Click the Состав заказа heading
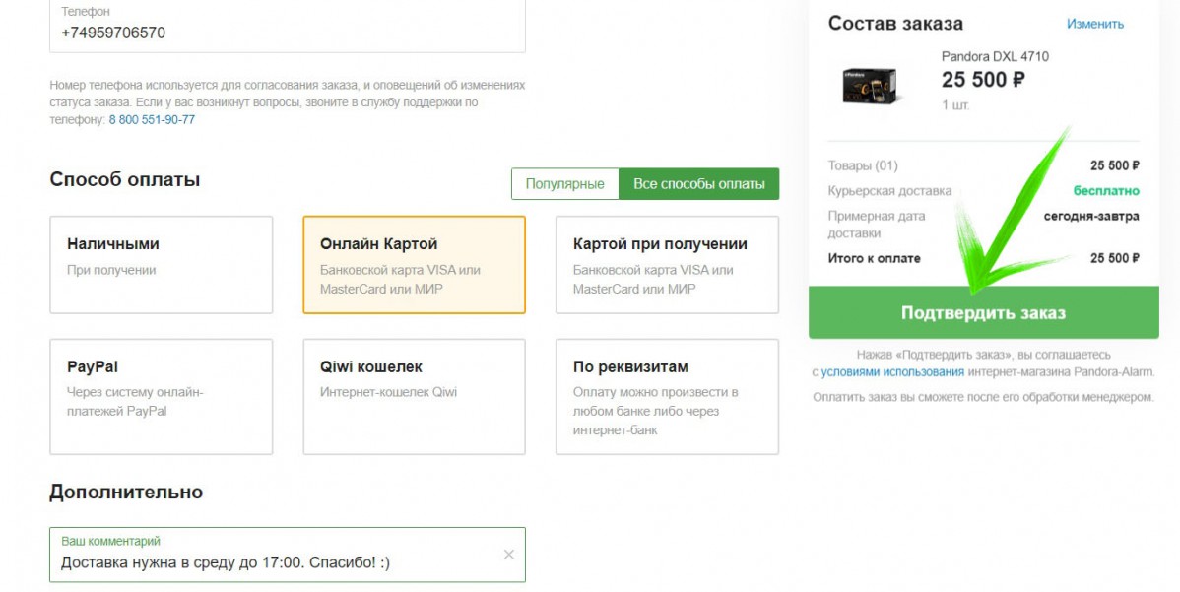Image resolution: width=1180 pixels, height=592 pixels. click(895, 24)
